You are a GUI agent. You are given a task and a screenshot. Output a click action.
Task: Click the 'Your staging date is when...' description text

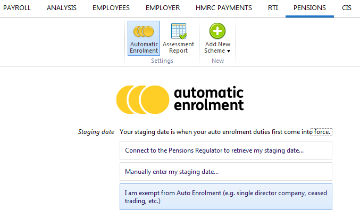click(x=225, y=132)
